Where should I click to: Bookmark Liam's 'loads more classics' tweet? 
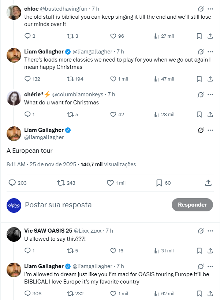199,79
